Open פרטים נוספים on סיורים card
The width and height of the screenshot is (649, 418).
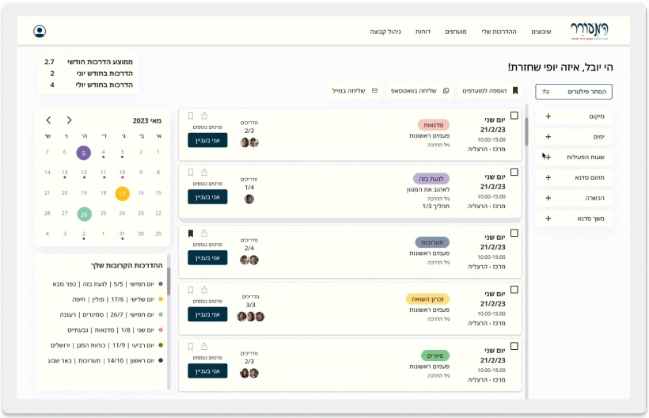click(207, 358)
